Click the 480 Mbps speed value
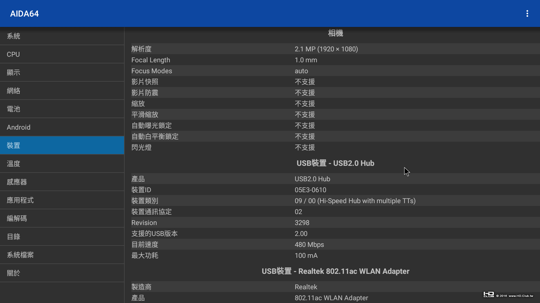540x303 pixels. (x=309, y=244)
